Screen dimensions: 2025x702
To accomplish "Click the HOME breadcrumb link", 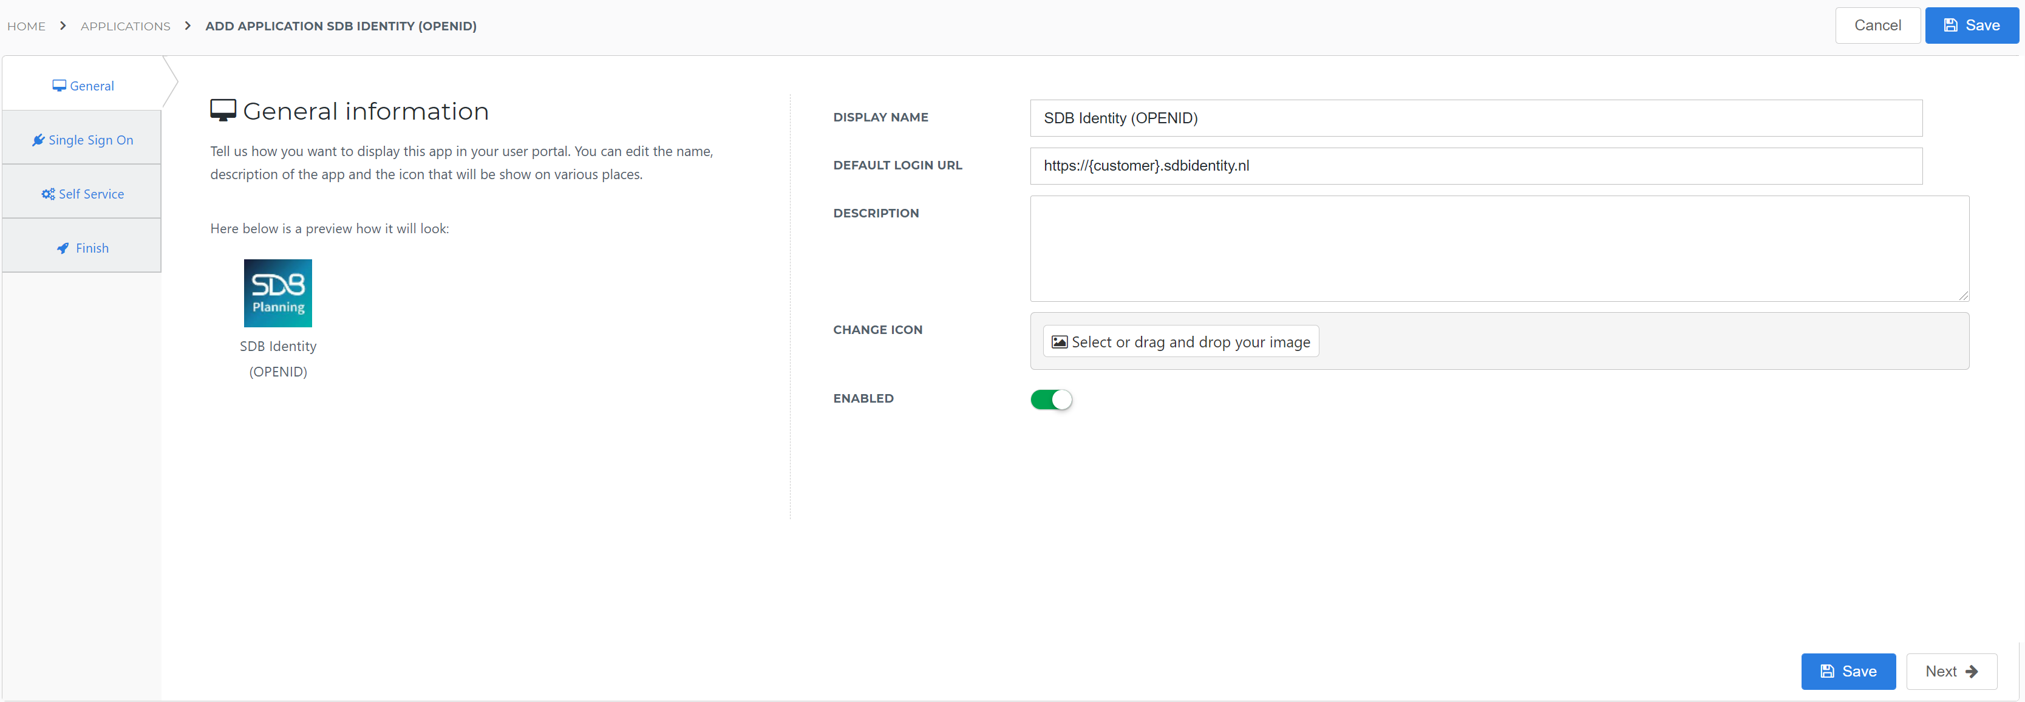I will pos(26,26).
